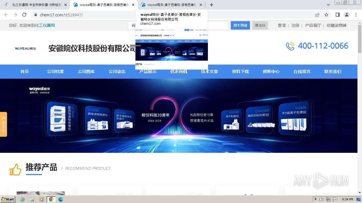Image resolution: width=362 pixels, height=203 pixels.
Task: Click 搜本商铺 search button
Action: click(240, 25)
